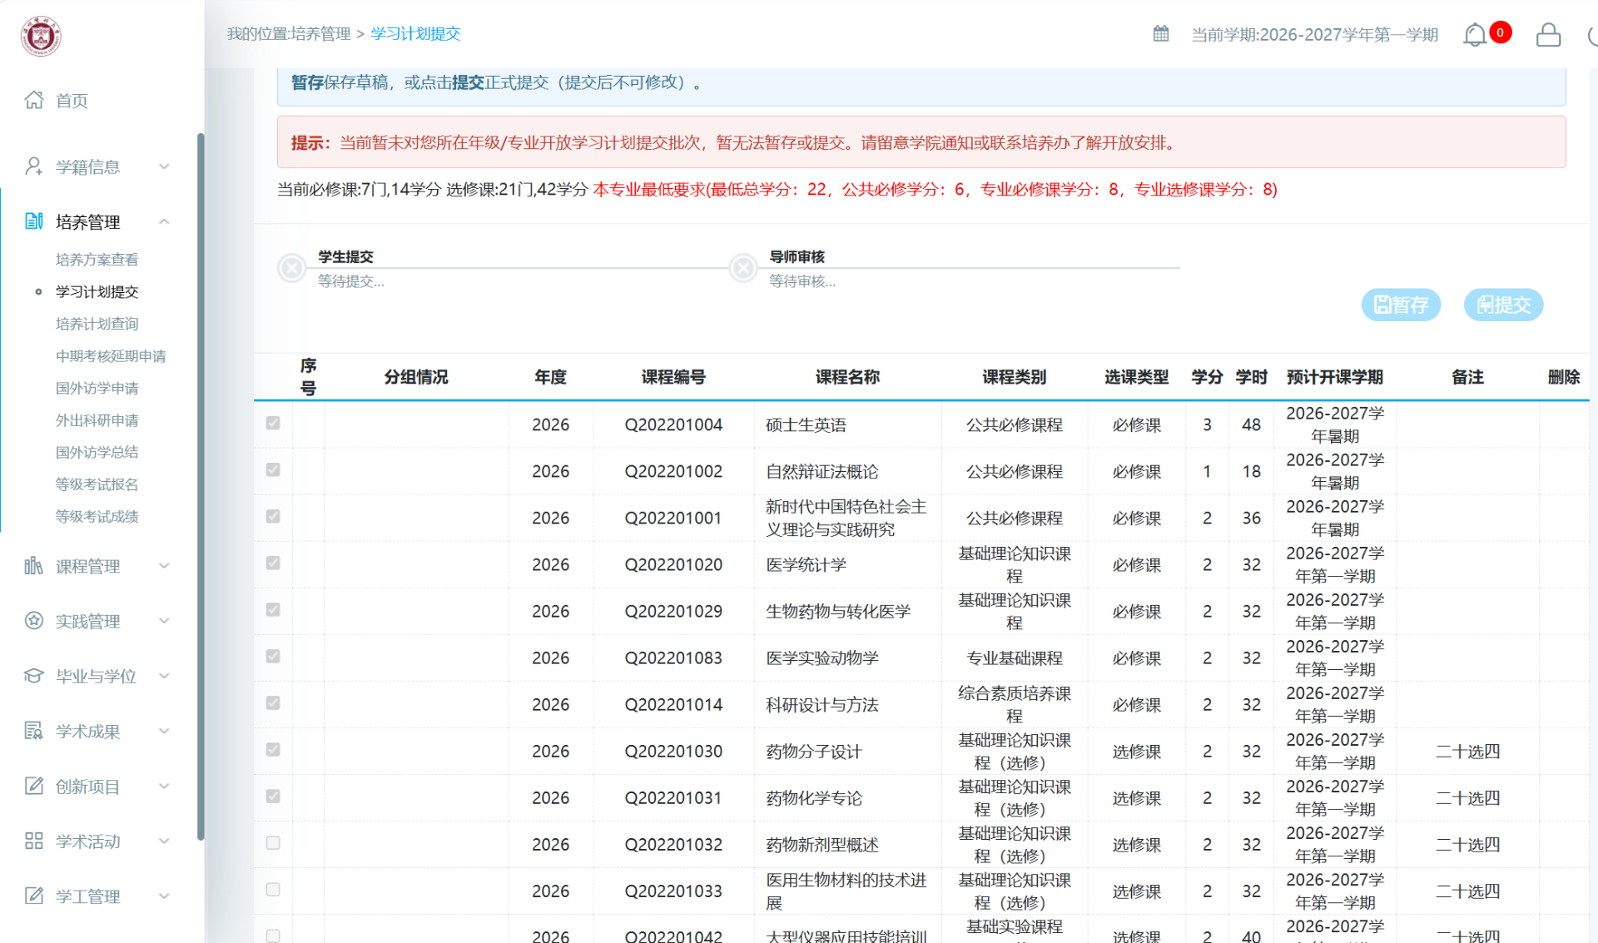Click the sidebar vertical scrollbar
This screenshot has height=943, width=1598.
201,487
